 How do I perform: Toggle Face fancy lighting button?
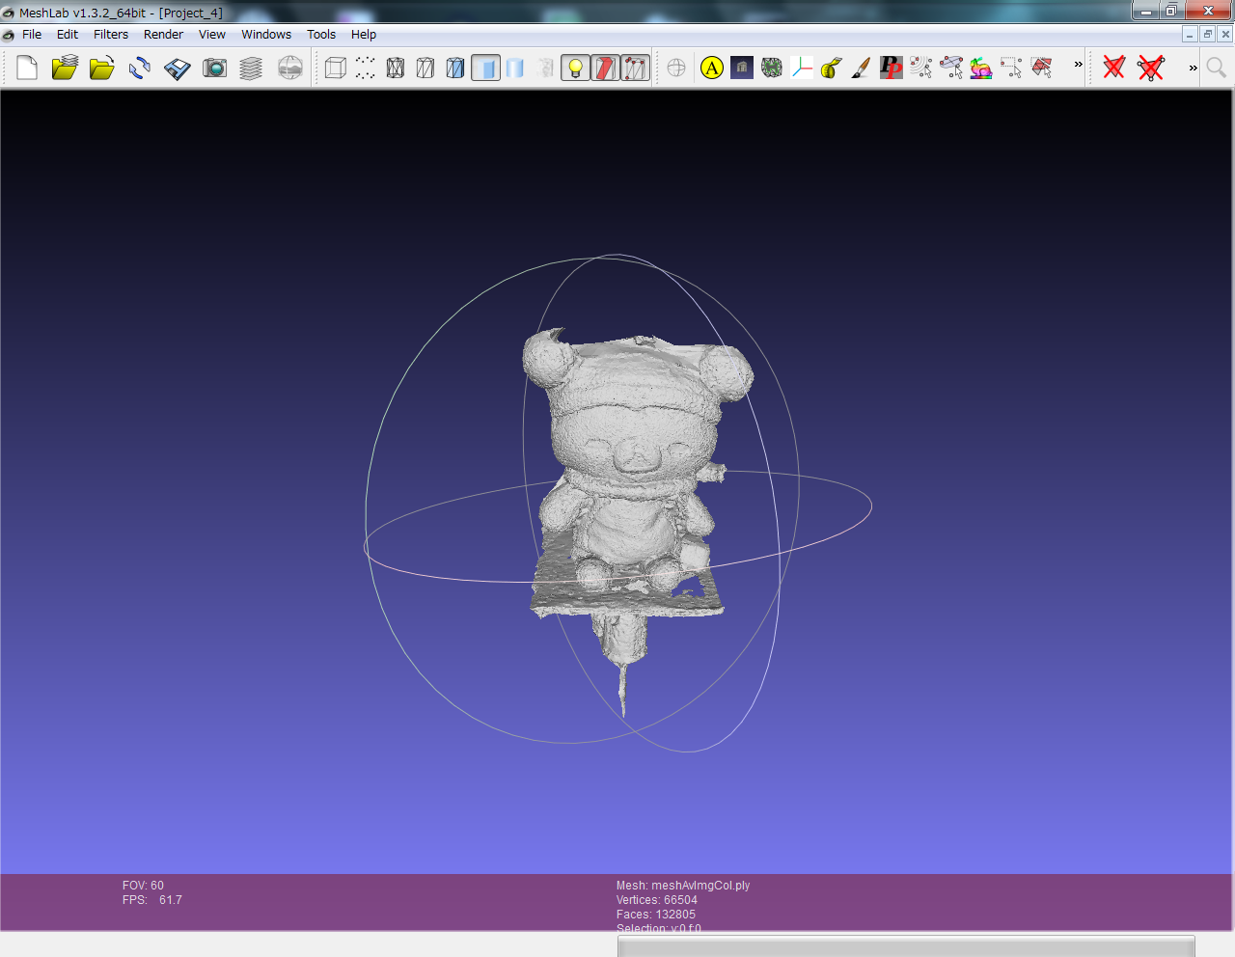(605, 68)
